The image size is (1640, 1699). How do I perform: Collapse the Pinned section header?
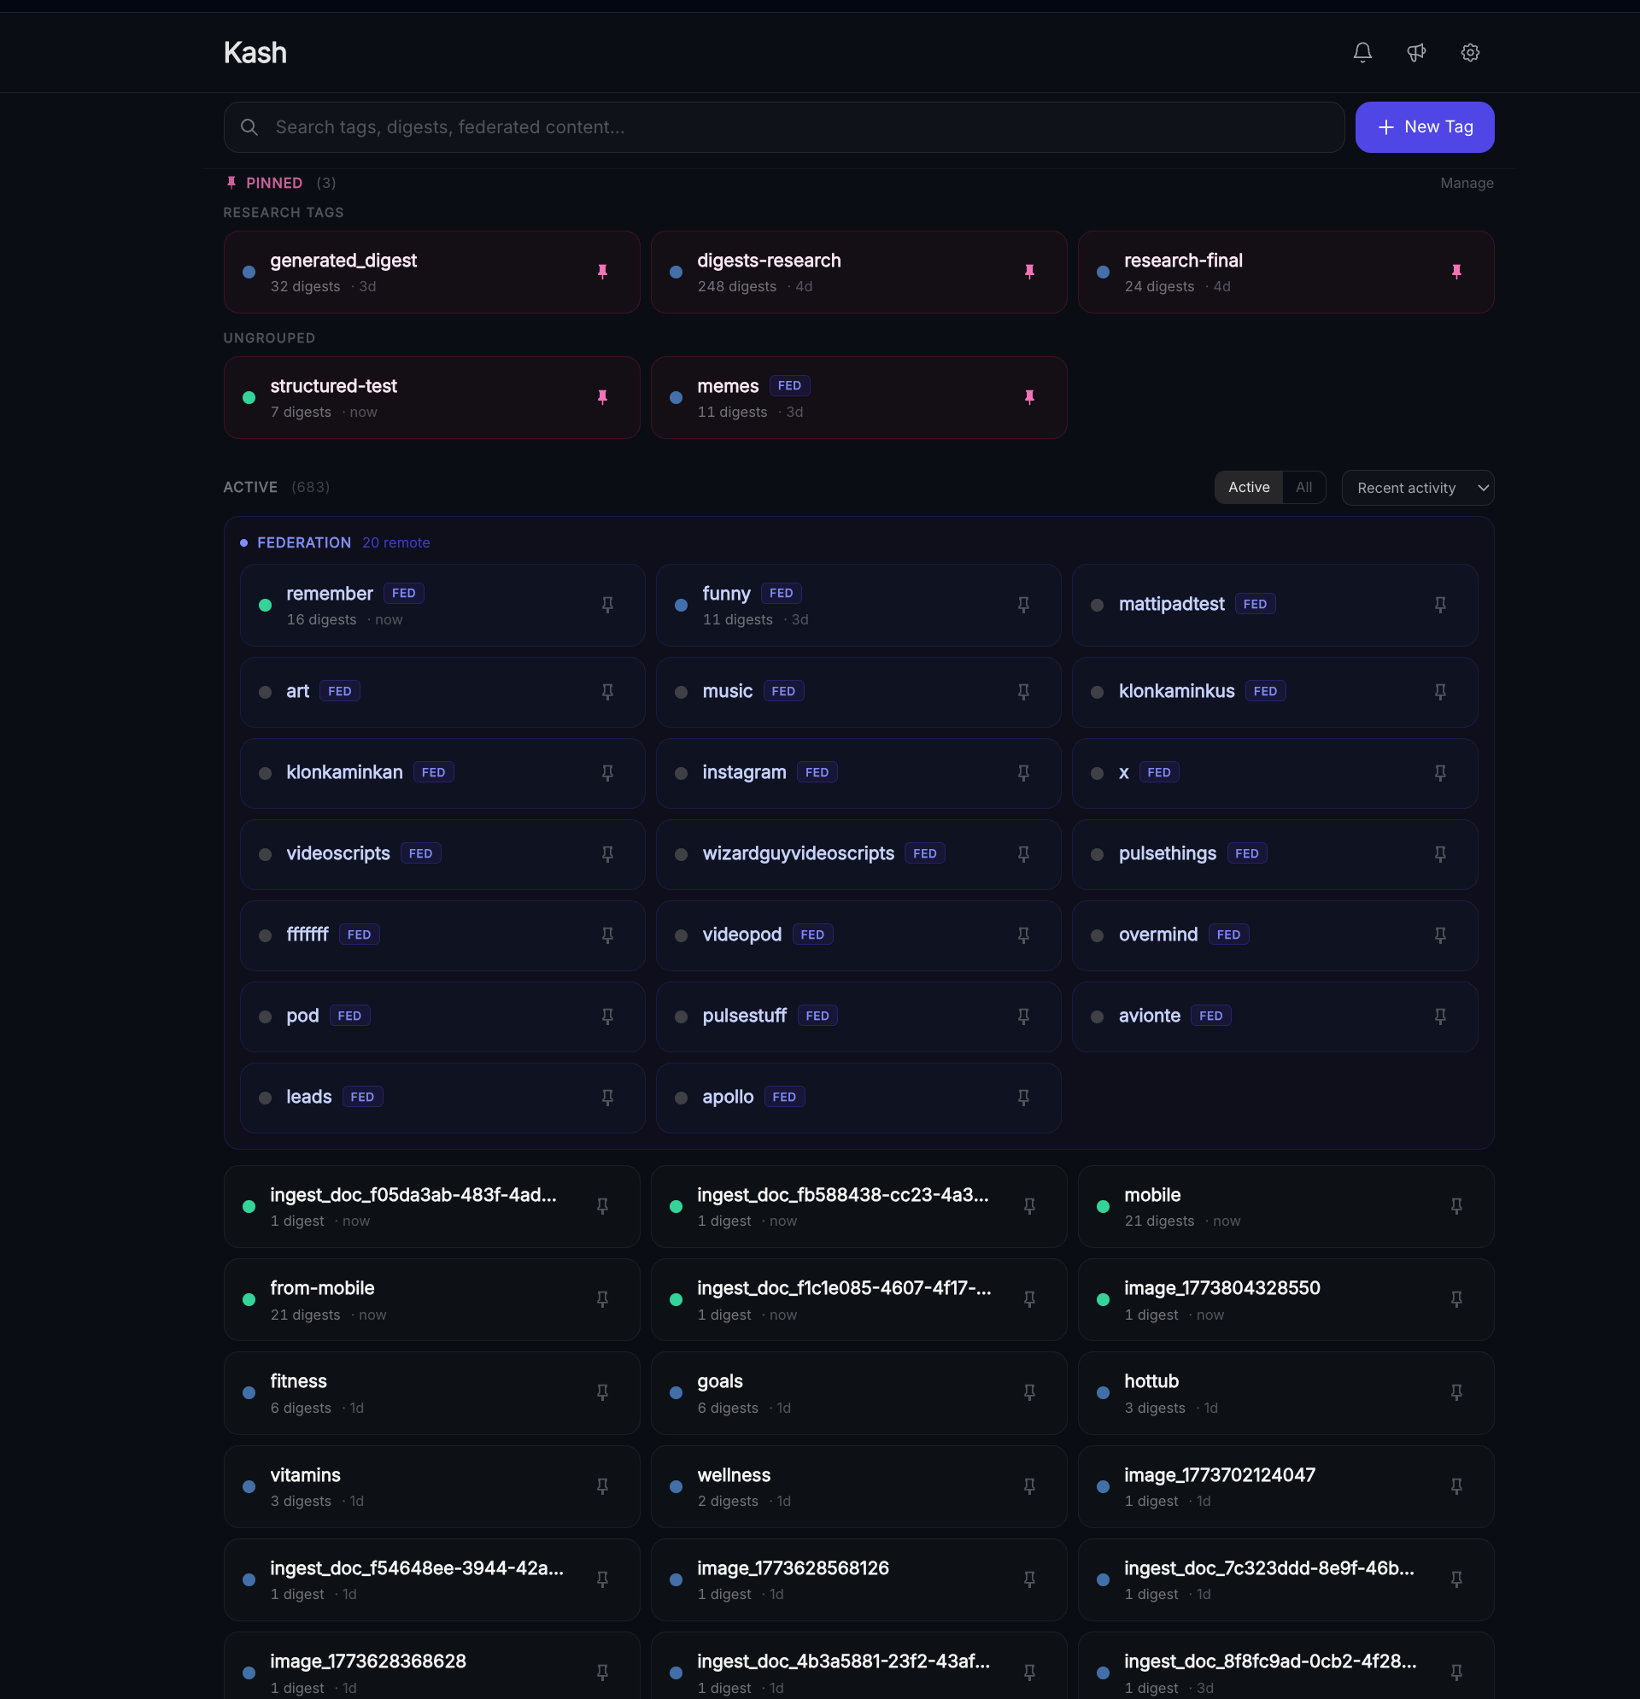273,183
